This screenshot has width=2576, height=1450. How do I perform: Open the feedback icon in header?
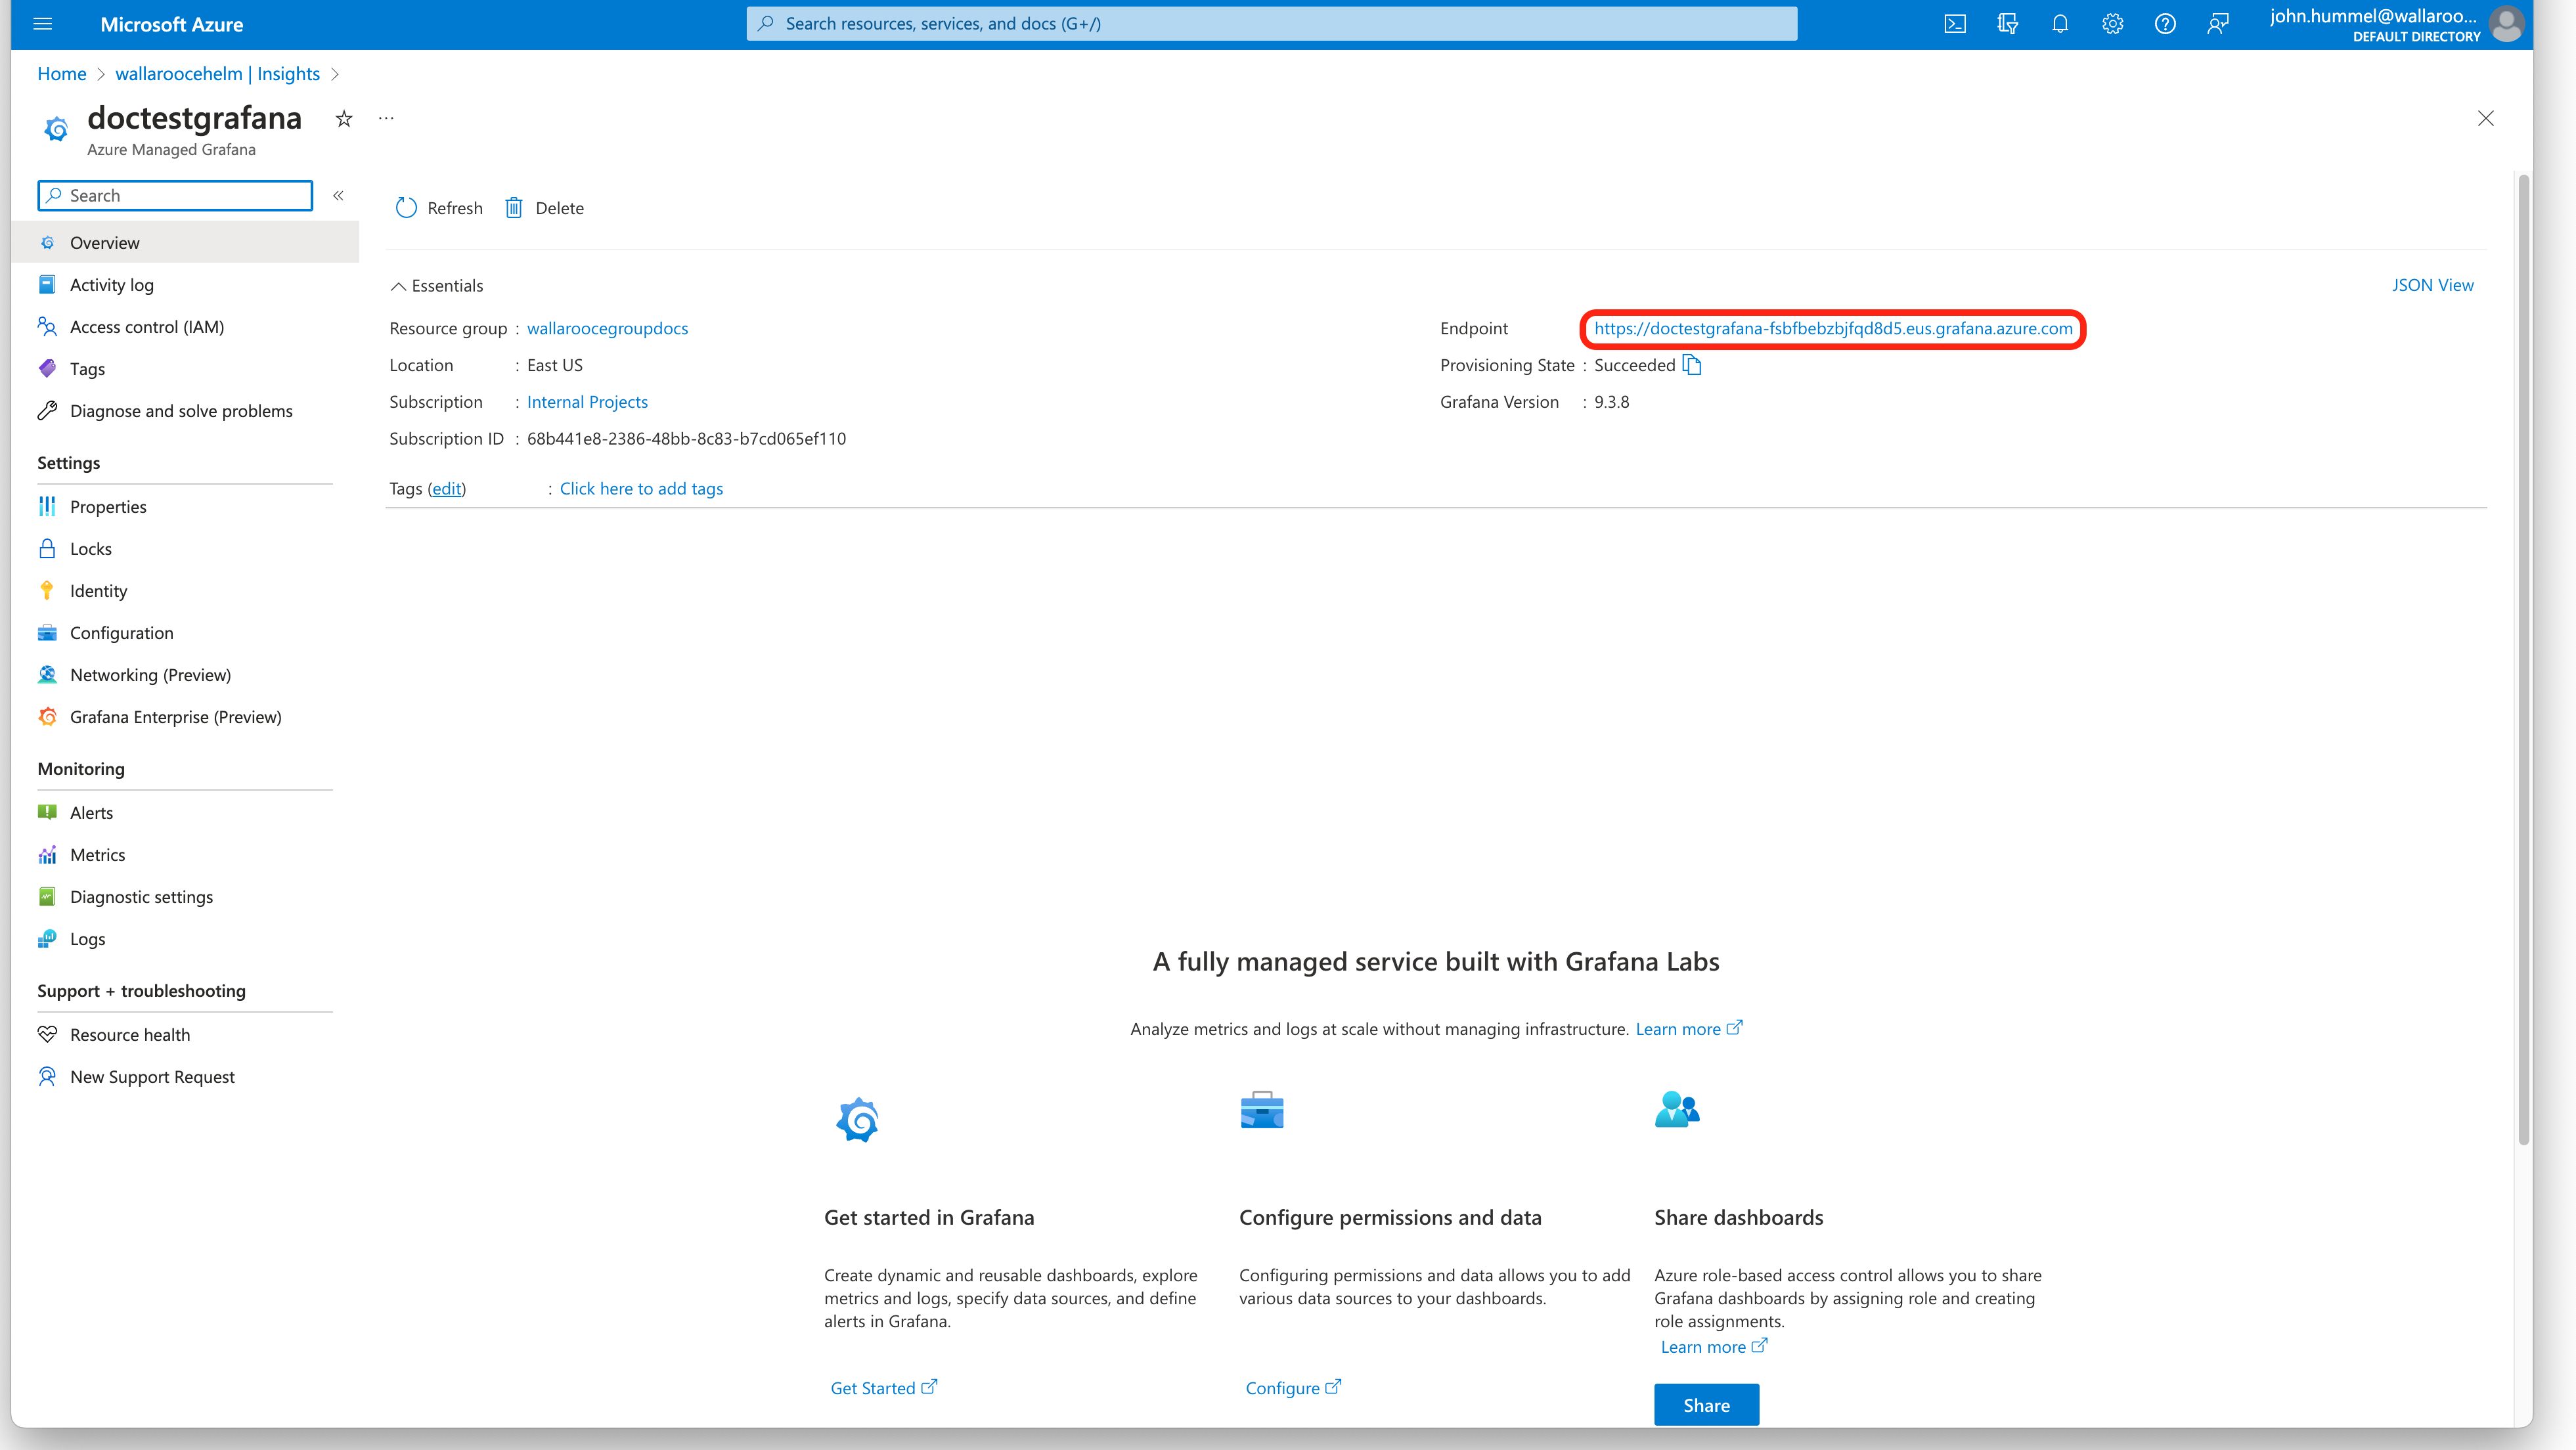click(x=2217, y=24)
